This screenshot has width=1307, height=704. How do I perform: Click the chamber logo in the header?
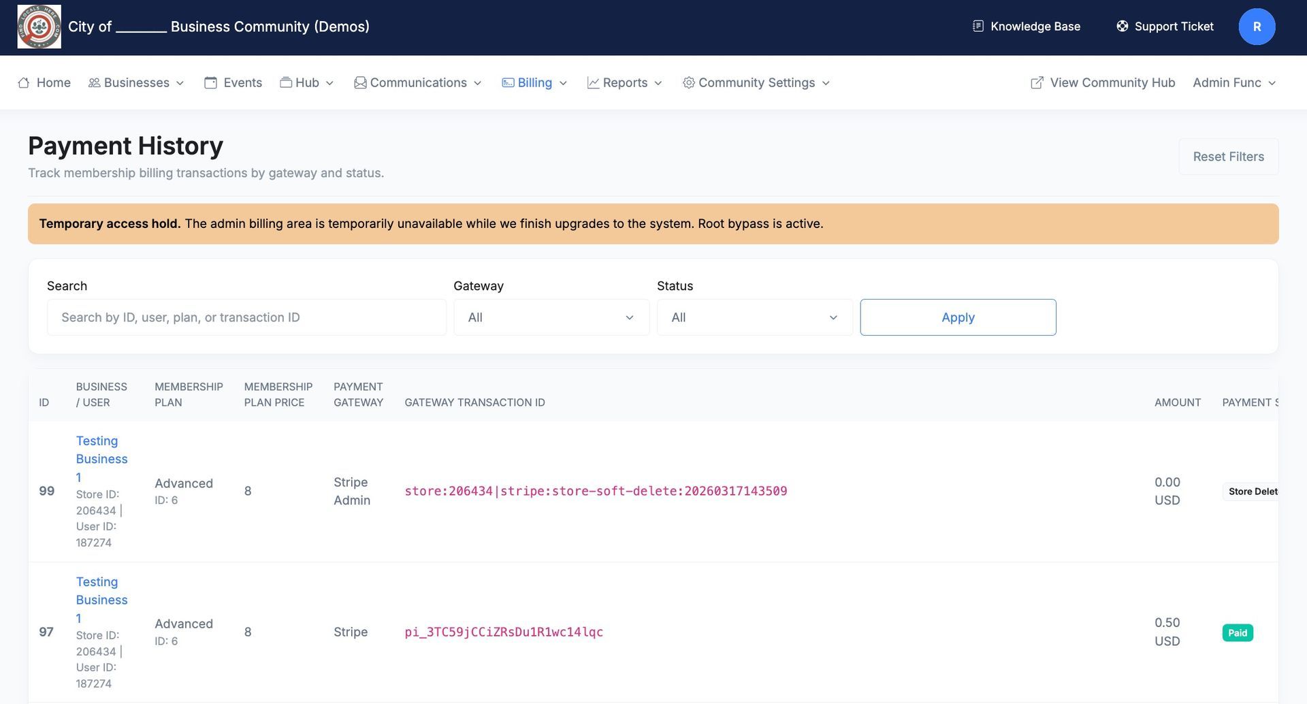39,27
